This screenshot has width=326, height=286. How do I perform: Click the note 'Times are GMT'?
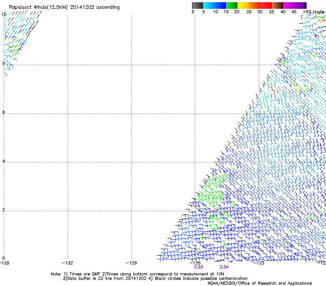click(x=85, y=274)
